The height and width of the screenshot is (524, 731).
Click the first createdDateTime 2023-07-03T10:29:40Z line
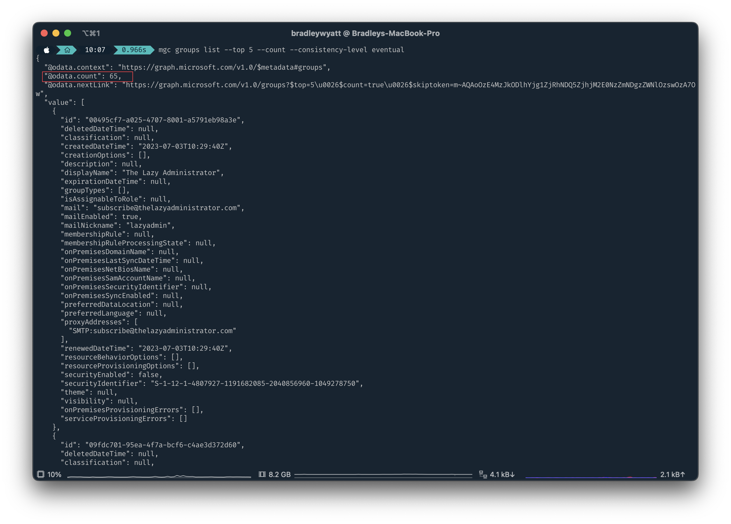(146, 146)
